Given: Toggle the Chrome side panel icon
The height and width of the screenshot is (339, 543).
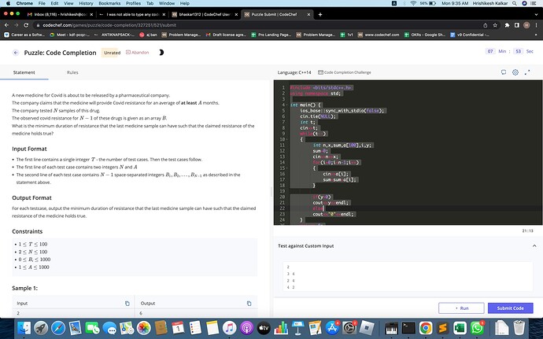Looking at the screenshot, I should pyautogui.click(x=517, y=25).
